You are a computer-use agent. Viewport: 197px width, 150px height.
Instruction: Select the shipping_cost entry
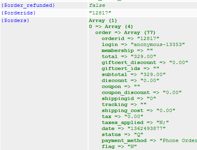click(x=139, y=110)
